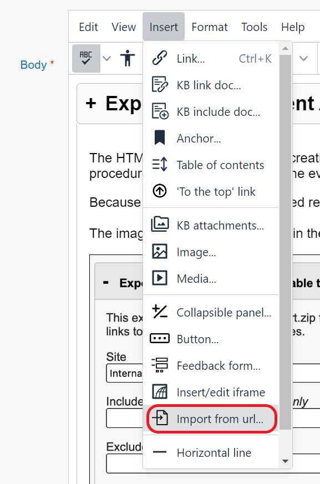Click the picture icon beside Image...
Viewport: 320px width, 484px height.
pos(160,251)
